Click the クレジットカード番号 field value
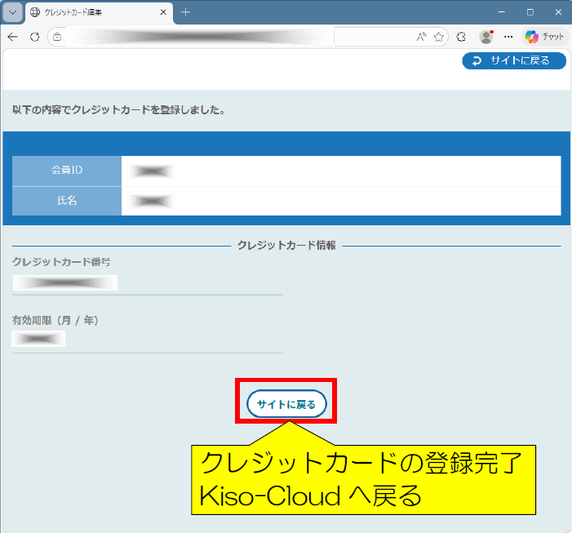Image resolution: width=572 pixels, height=533 pixels. [x=65, y=282]
